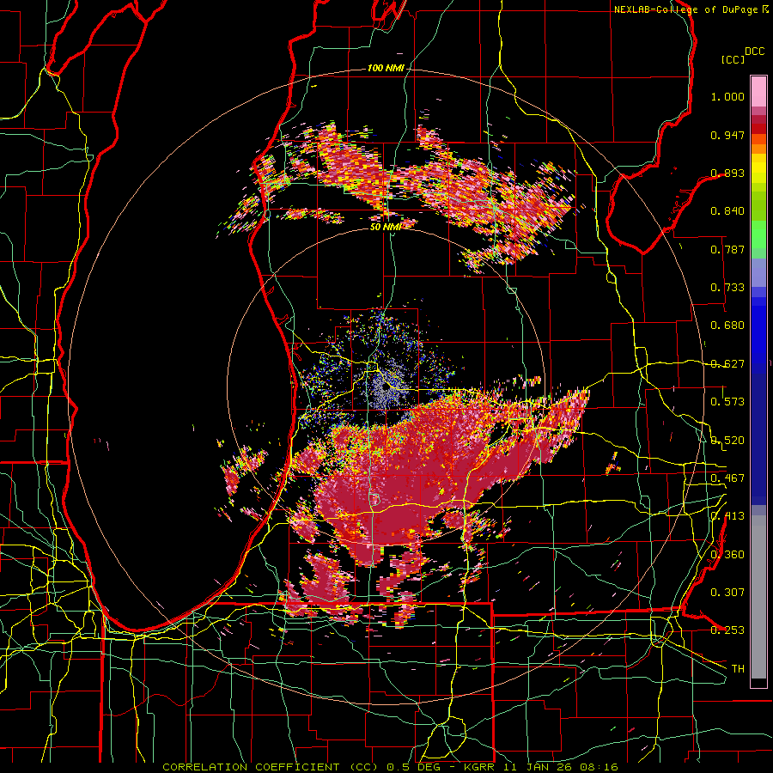Click the 1.000 value on the legend

(x=727, y=96)
